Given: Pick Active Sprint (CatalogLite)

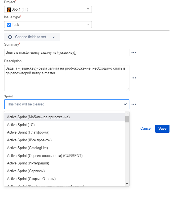Looking at the screenshot, I should tap(28, 148).
